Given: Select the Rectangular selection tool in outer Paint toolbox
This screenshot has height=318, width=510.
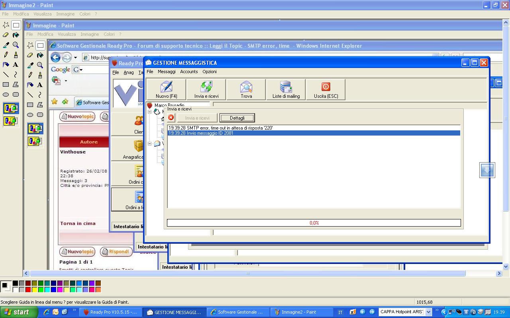Looking at the screenshot, I should click(16, 25).
